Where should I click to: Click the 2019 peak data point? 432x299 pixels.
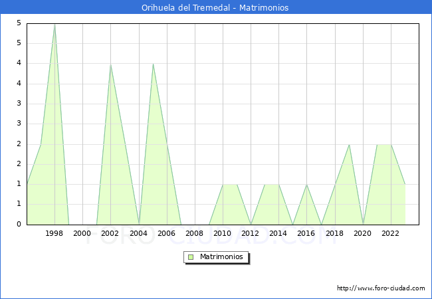(350, 145)
